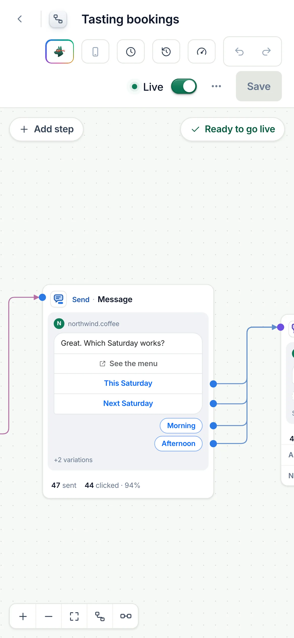The height and width of the screenshot is (638, 294).
Task: Click the Morning output connector dot
Action: [x=213, y=426]
